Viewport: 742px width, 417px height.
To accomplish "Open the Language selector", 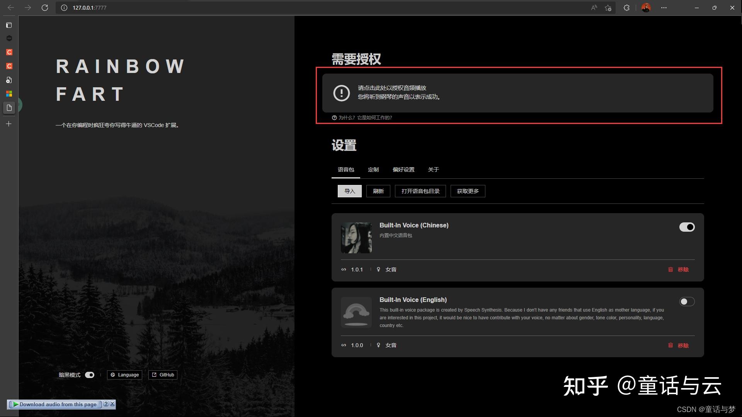I will click(124, 375).
